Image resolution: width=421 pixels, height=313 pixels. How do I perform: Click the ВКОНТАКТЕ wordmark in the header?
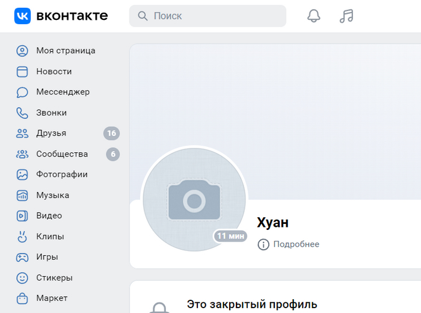click(x=72, y=16)
